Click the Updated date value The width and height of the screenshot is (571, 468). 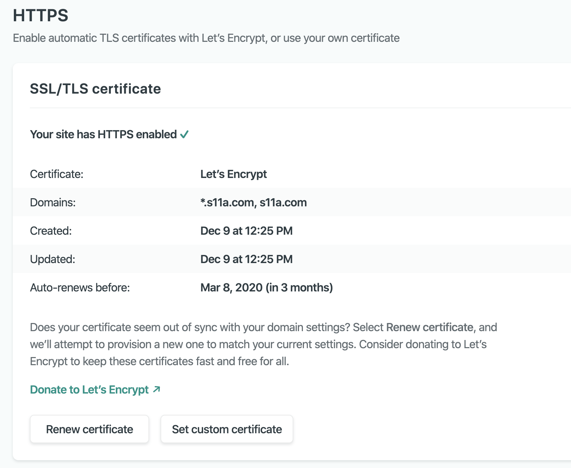click(246, 259)
